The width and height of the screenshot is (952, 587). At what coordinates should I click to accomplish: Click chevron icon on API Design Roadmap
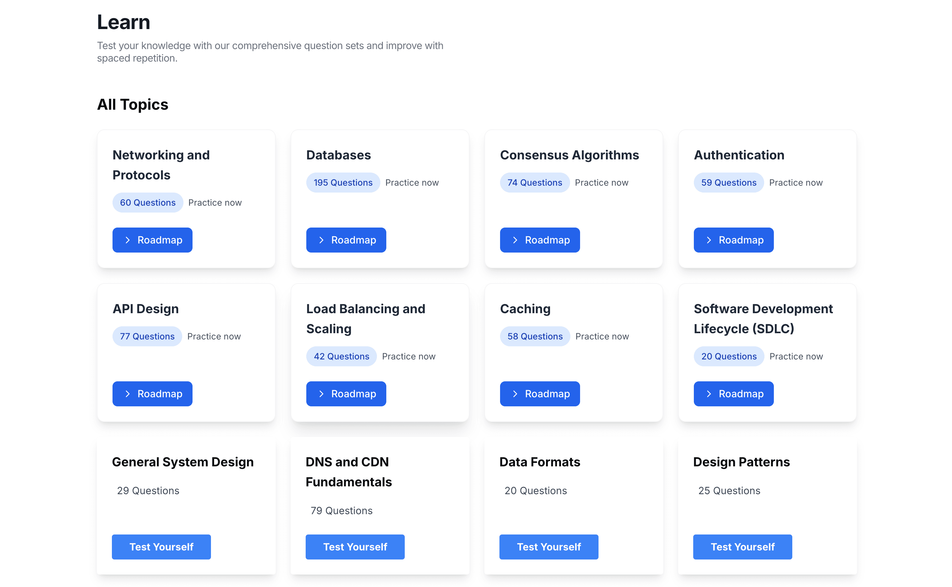coord(127,394)
